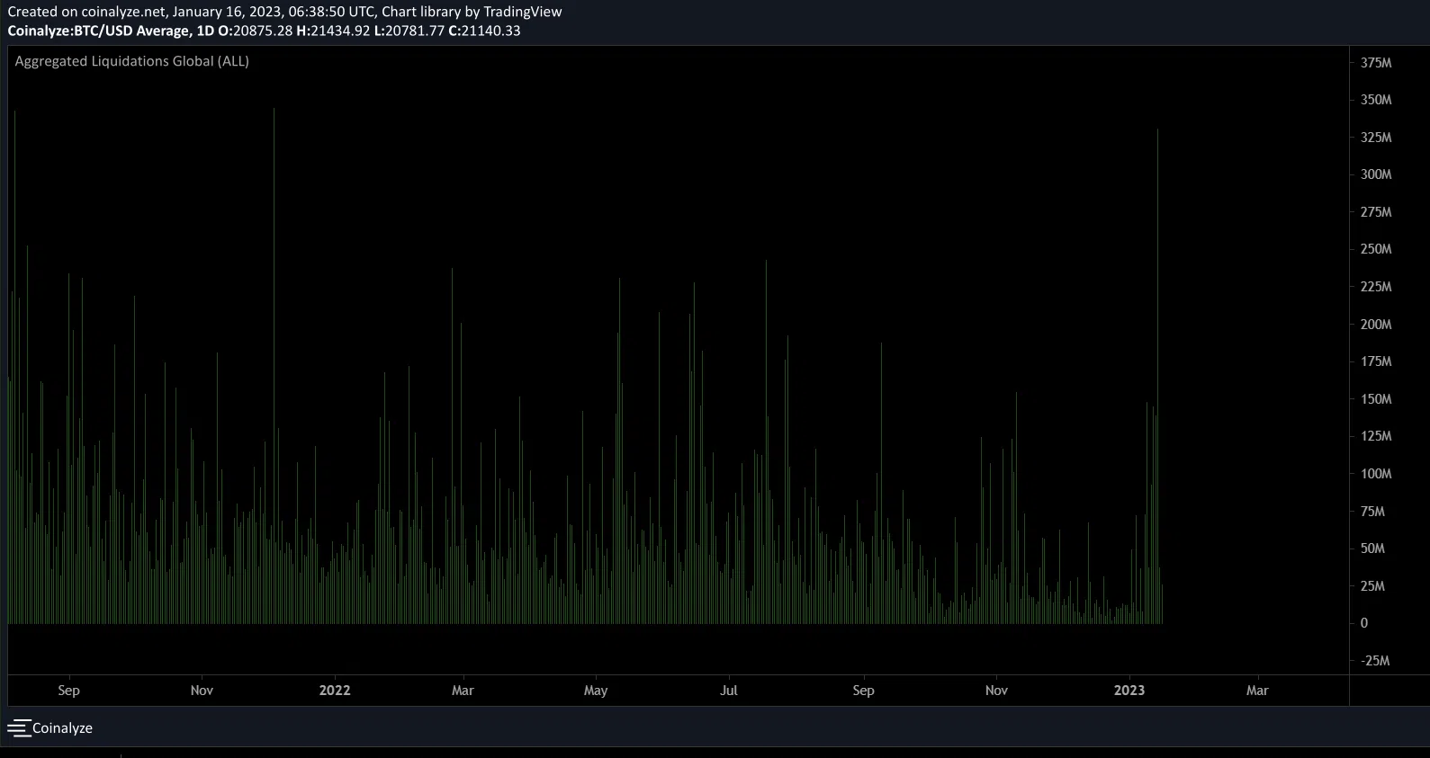
Task: Click the Mar label right of 2022
Action: pos(463,691)
